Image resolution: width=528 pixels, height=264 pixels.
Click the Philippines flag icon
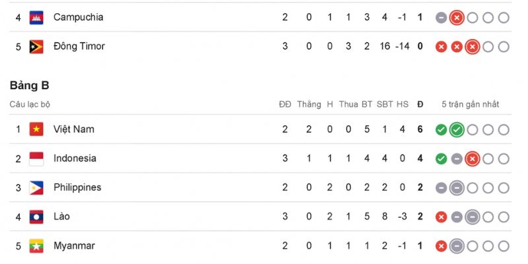[36, 188]
